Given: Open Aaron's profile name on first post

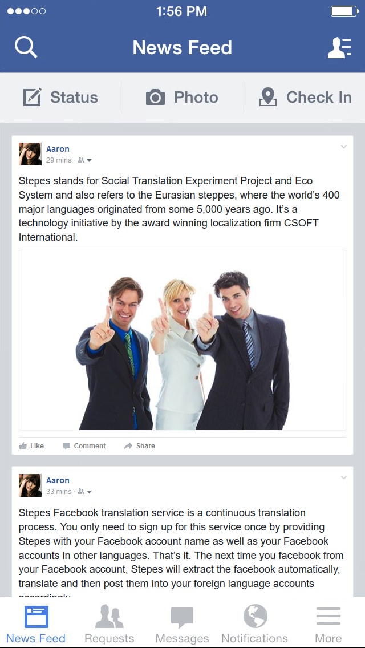Looking at the screenshot, I should tap(58, 149).
